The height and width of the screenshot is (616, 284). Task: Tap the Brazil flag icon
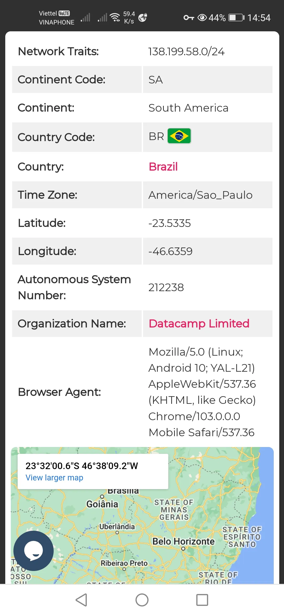(179, 136)
